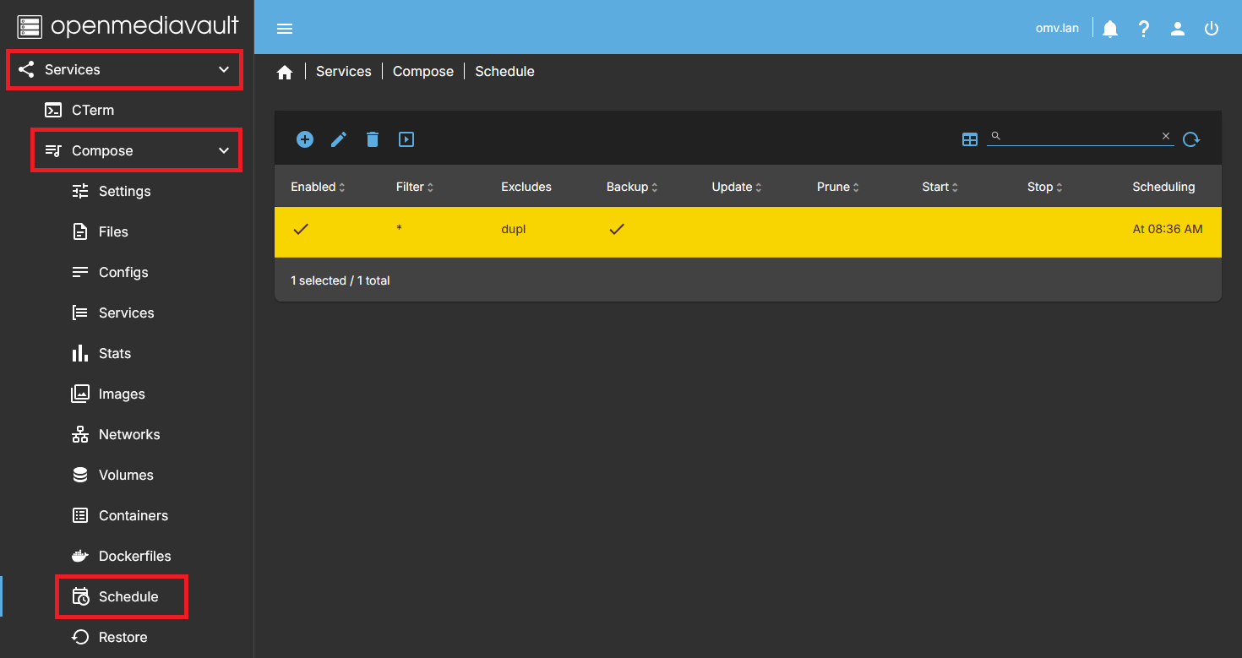Open the Containers sidebar item
Image resolution: width=1242 pixels, height=658 pixels.
click(133, 515)
